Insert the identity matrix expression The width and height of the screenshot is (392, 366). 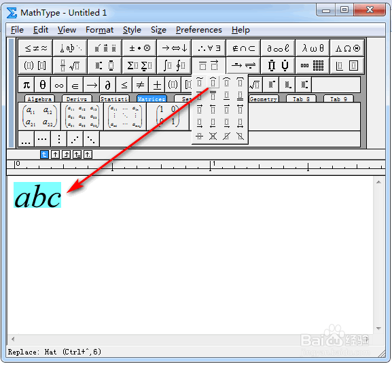coord(168,116)
